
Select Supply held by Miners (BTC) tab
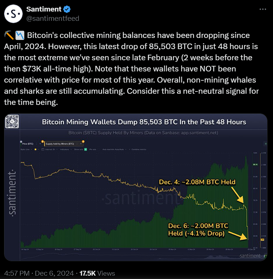pyautogui.click(x=60, y=144)
